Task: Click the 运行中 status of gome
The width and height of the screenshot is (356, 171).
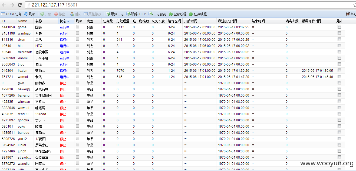Action: [x=64, y=27]
